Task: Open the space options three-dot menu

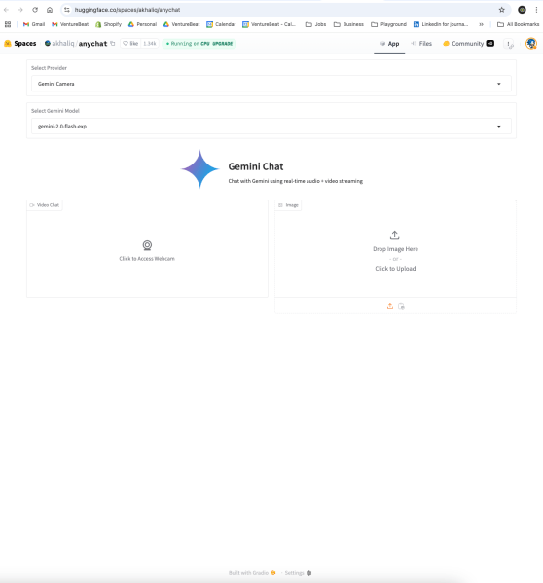Action: coord(508,44)
